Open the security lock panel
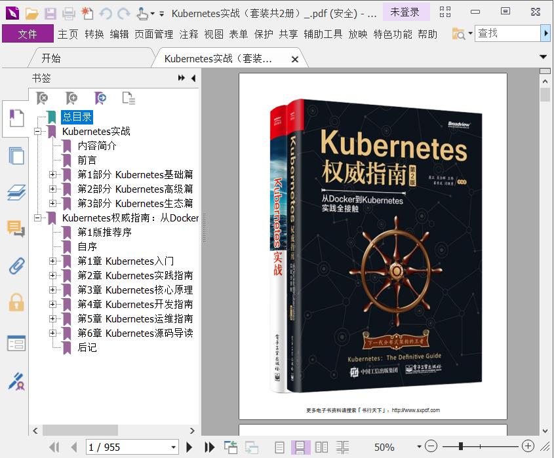This screenshot has width=554, height=458. [16, 302]
